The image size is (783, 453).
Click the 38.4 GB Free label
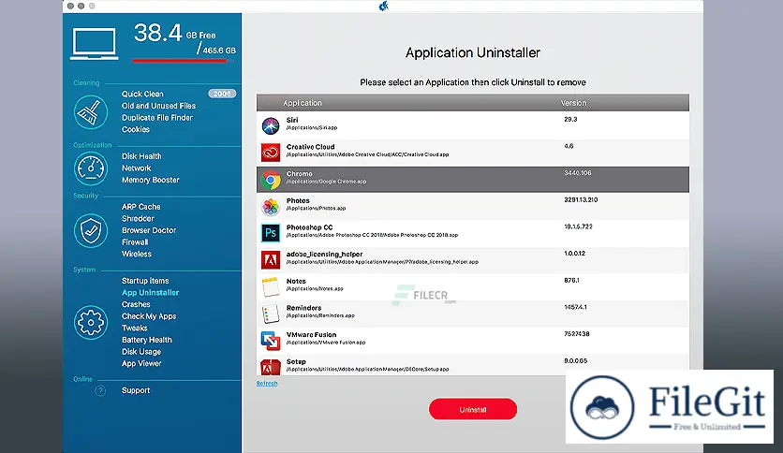pyautogui.click(x=175, y=34)
